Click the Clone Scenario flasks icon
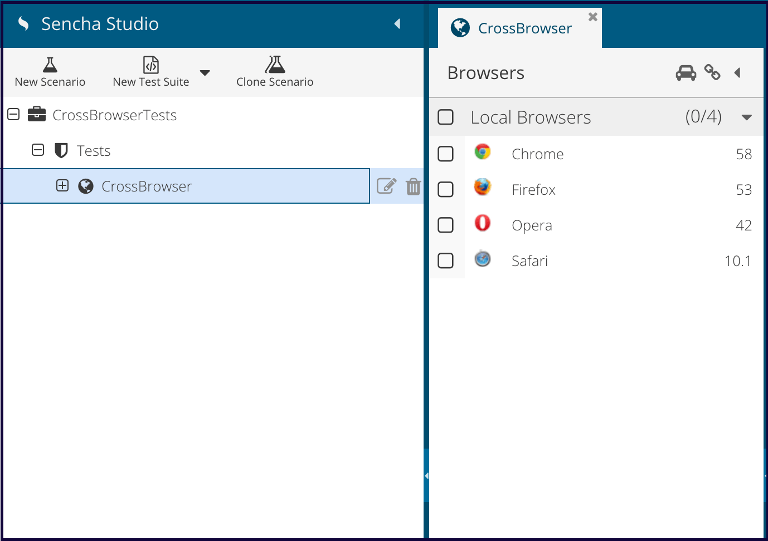This screenshot has width=768, height=541. pyautogui.click(x=275, y=65)
